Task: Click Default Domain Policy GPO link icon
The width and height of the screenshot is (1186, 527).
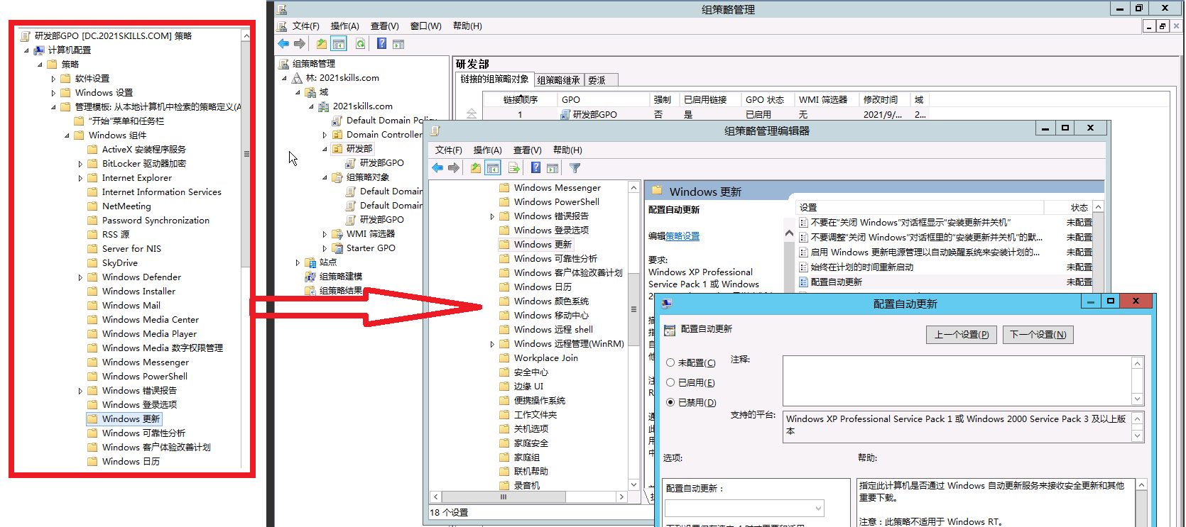Action: coord(337,121)
